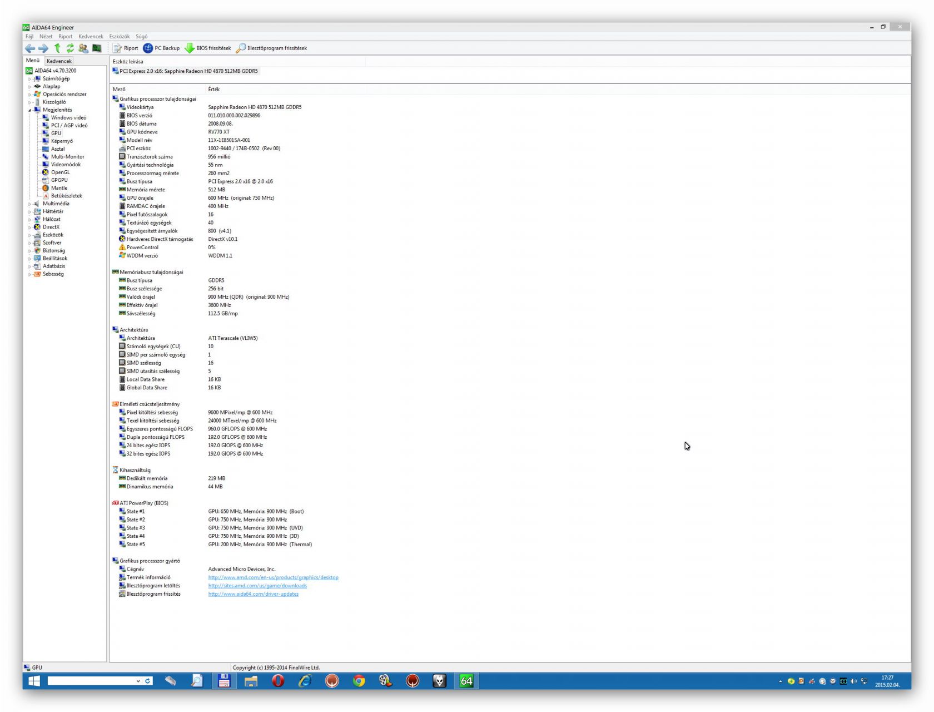
Task: Select Windows videó in the tree
Action: [x=64, y=118]
